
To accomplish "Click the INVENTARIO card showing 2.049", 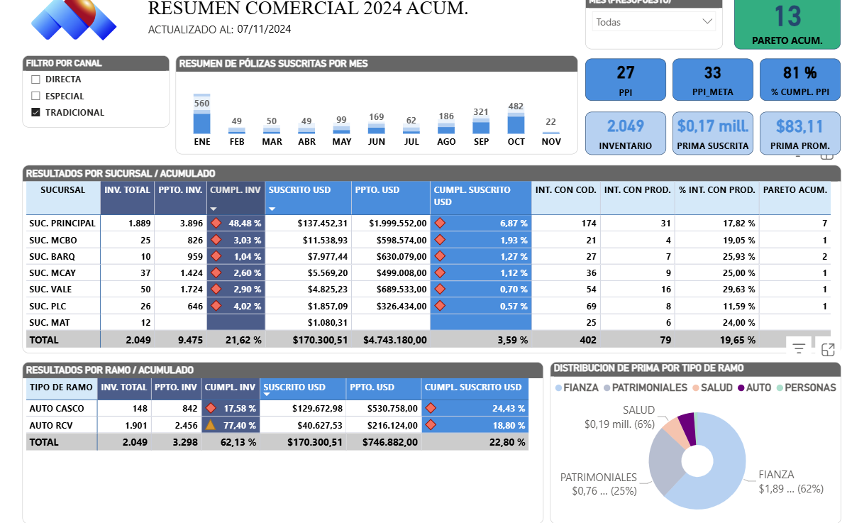I will [x=625, y=133].
